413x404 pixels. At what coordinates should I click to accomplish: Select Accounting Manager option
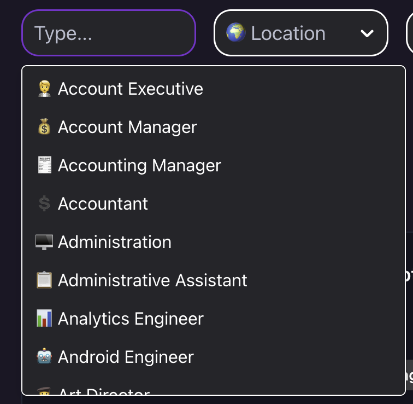tap(139, 165)
